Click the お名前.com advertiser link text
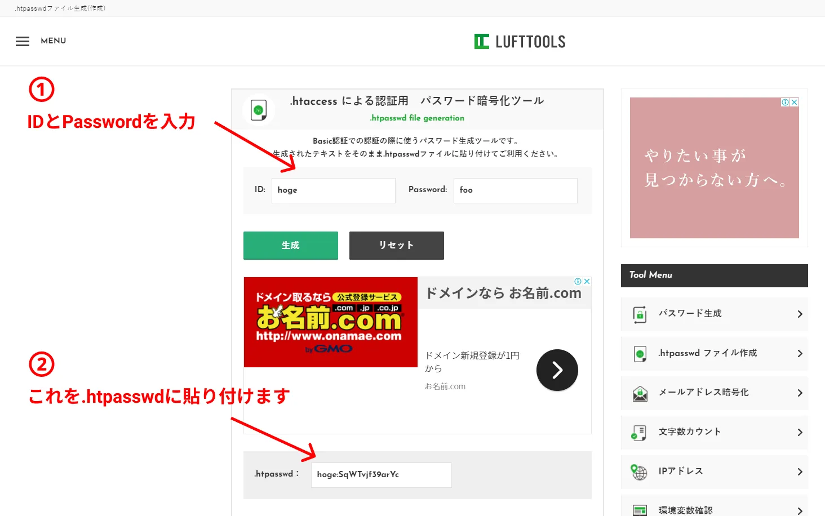 click(x=445, y=386)
